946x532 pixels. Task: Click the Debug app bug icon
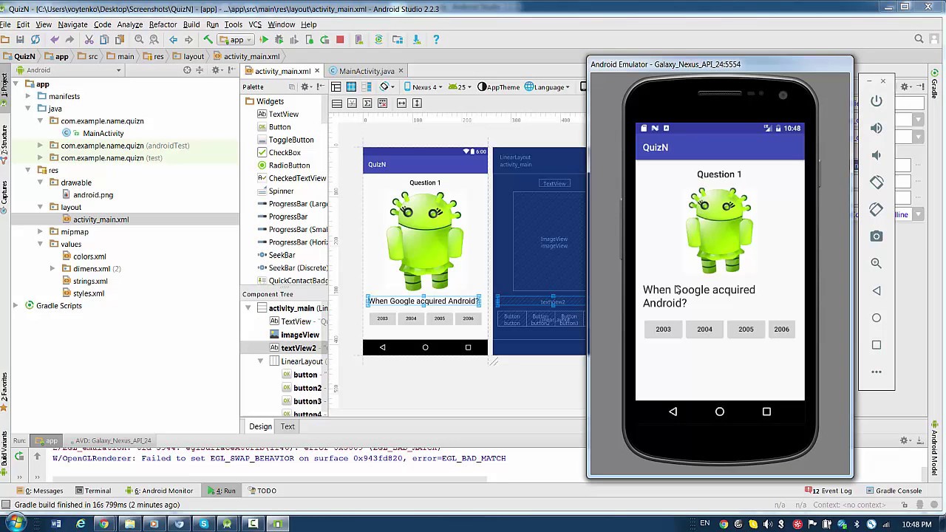tap(279, 40)
